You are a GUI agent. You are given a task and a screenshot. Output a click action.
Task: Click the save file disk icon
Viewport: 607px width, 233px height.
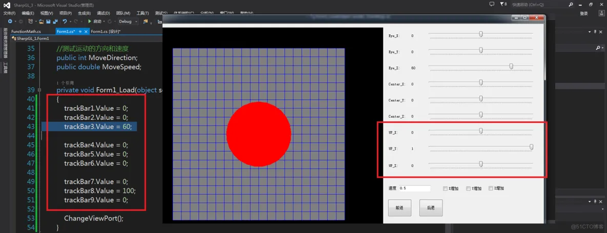pos(48,22)
